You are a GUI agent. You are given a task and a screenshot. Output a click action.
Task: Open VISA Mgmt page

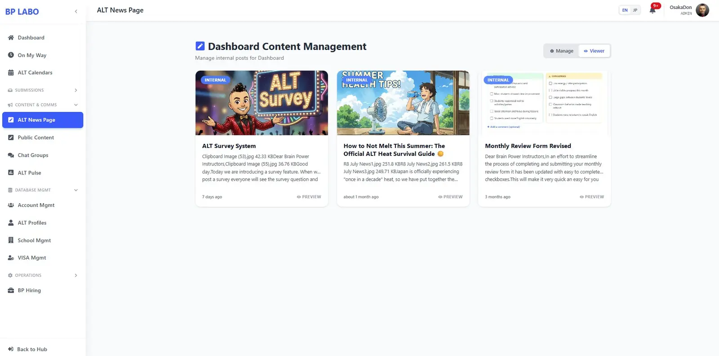click(x=43, y=258)
